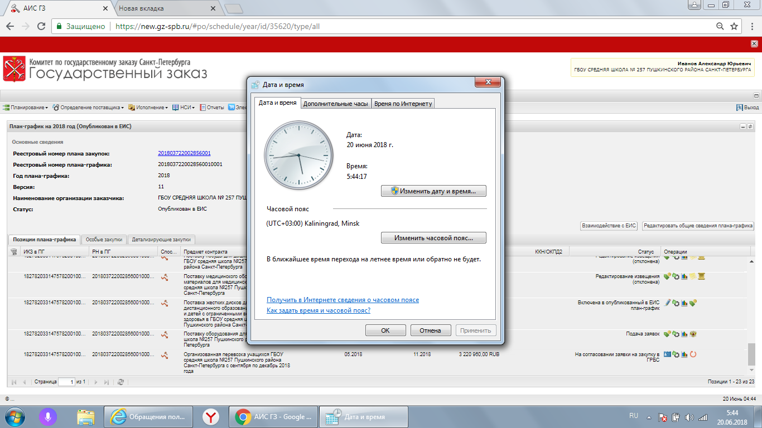Click the 'АИС ГЗ - Google' taskbar button
This screenshot has height=428, width=762.
click(x=274, y=416)
